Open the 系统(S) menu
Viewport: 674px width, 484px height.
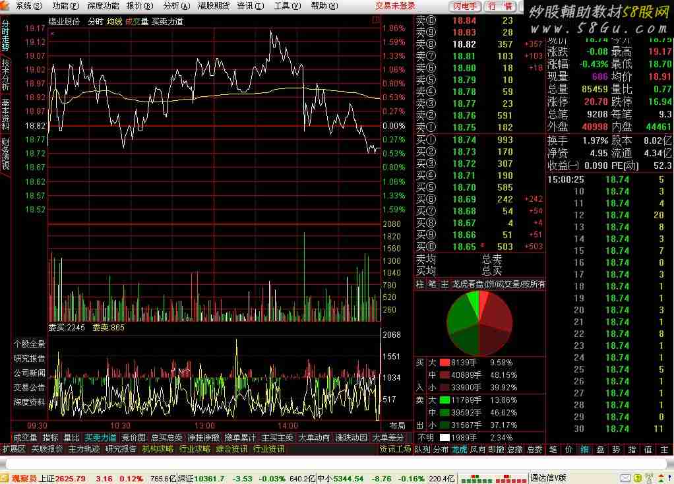click(x=29, y=5)
